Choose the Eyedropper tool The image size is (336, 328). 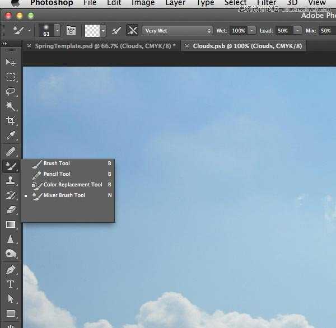[x=11, y=136]
